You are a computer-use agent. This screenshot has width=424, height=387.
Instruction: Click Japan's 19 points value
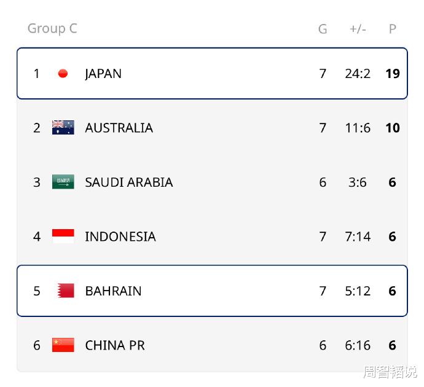pos(393,74)
